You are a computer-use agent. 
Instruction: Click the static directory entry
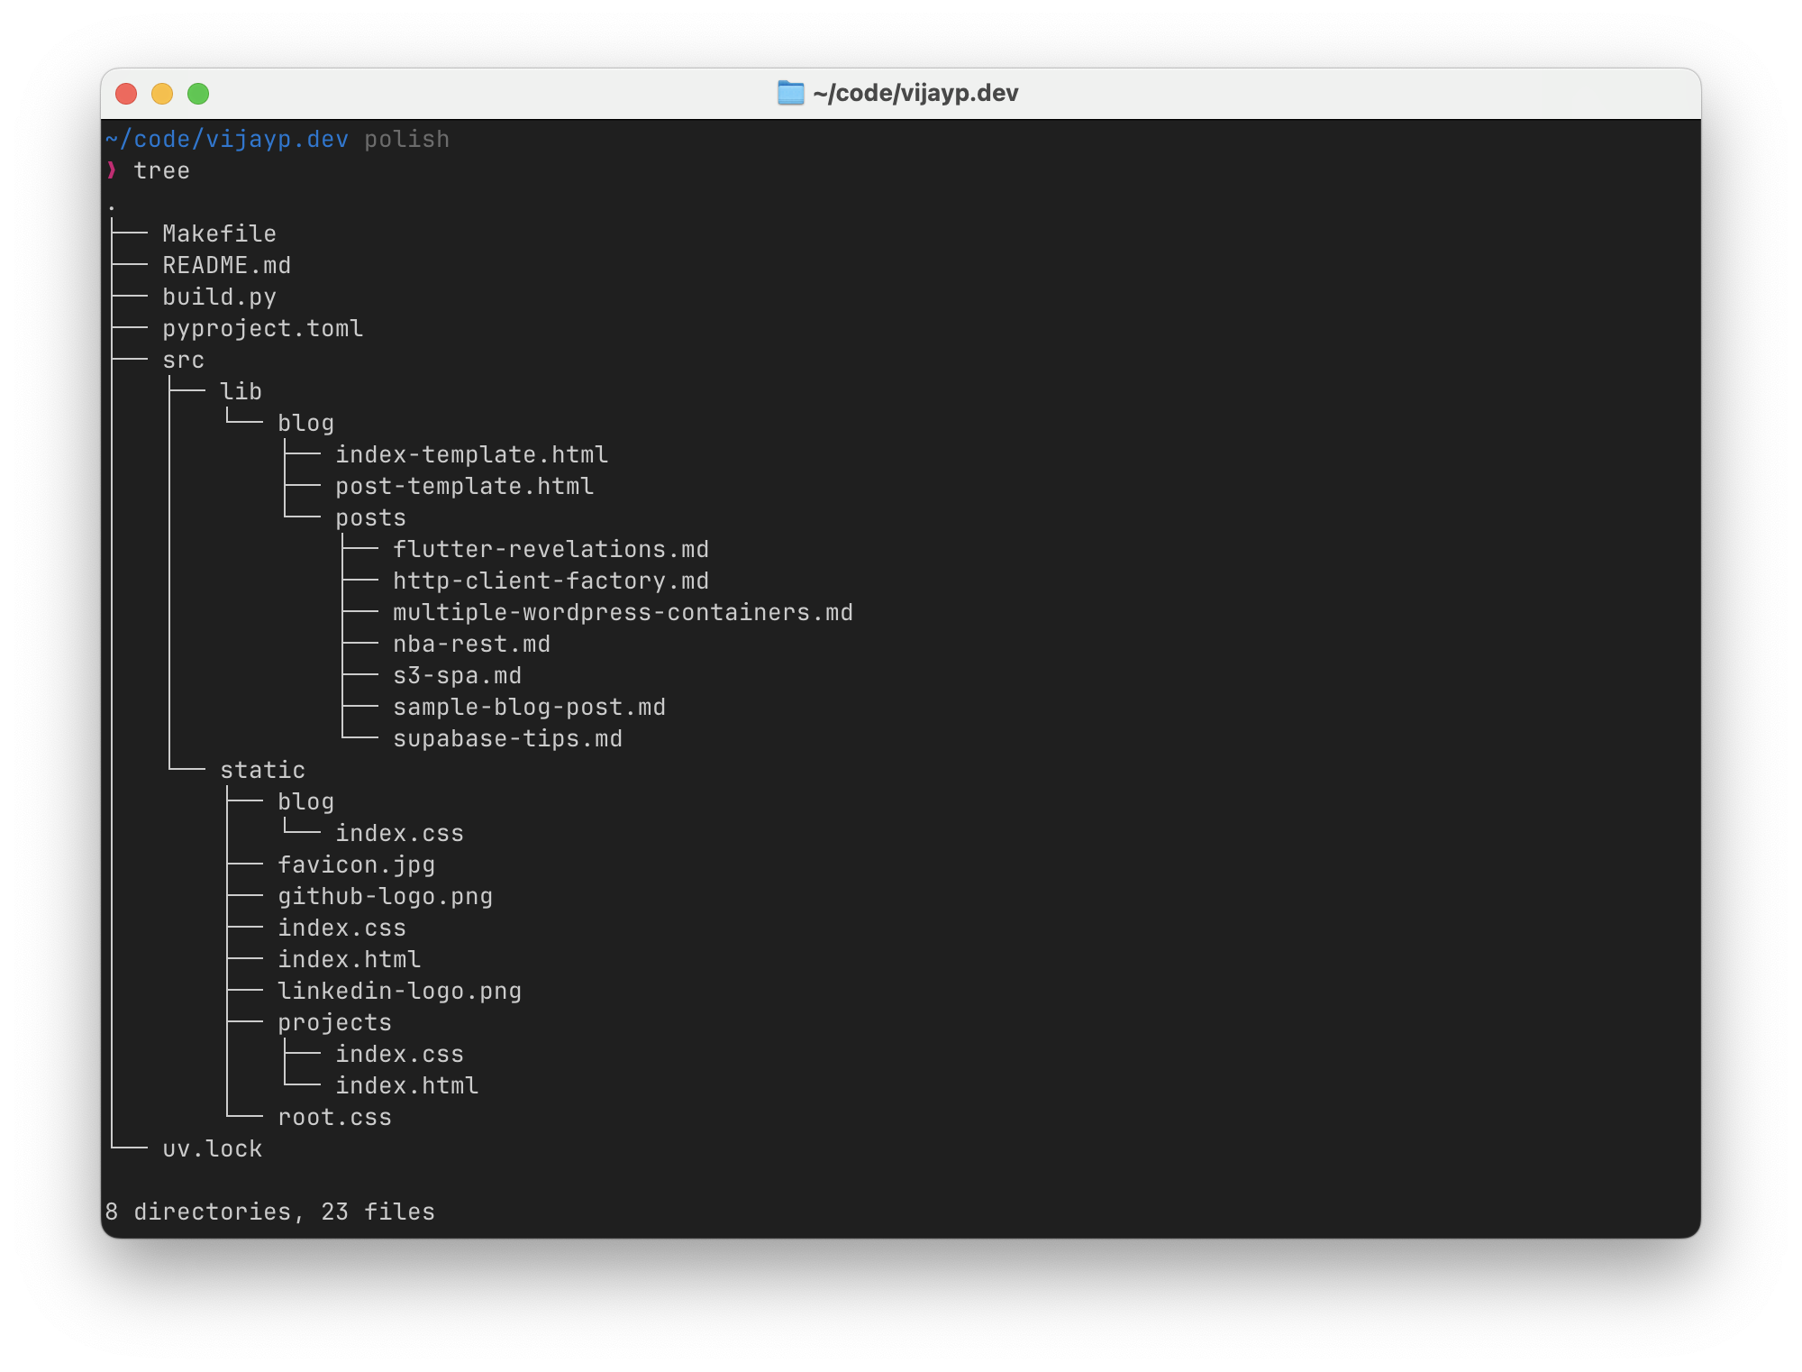coord(262,770)
